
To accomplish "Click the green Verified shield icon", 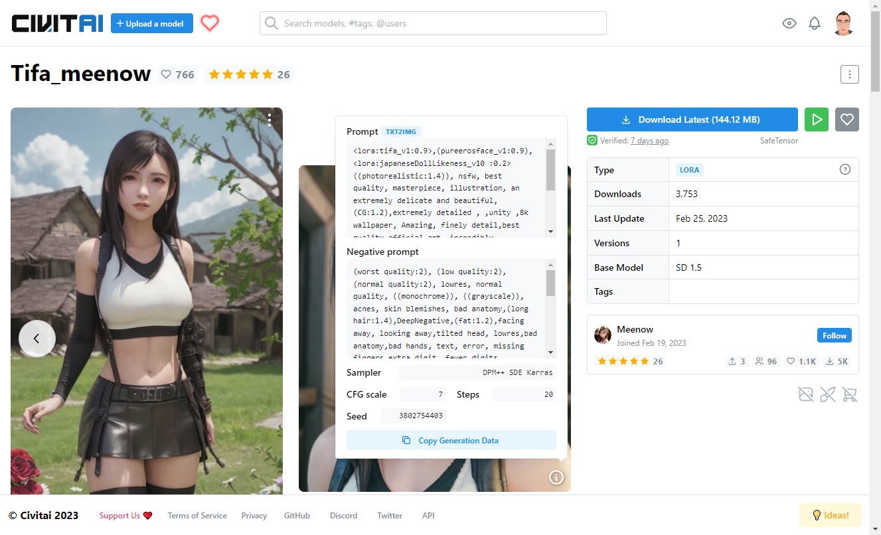I will [592, 140].
